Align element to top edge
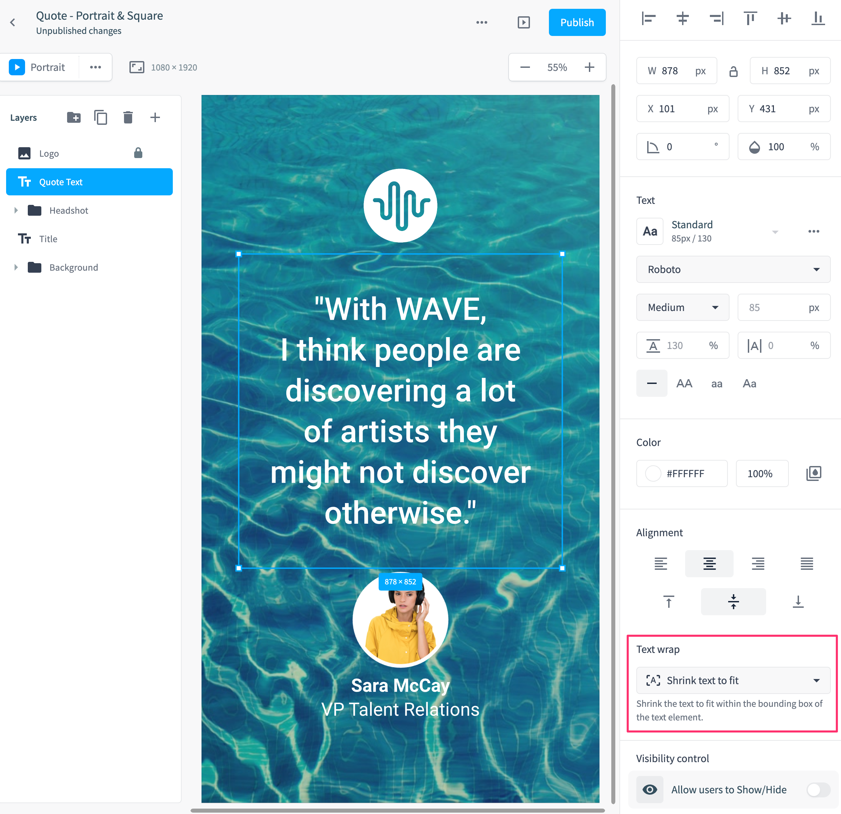This screenshot has width=841, height=814. point(750,18)
